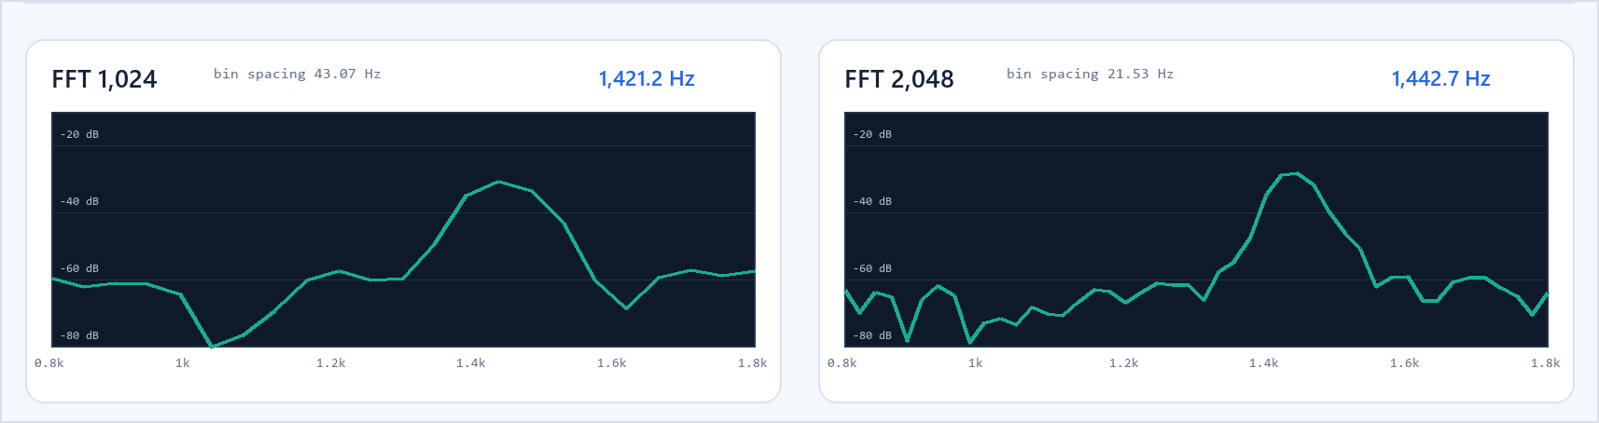
Task: Click the 1.6k axis tick under FFT 2,048
Action: coord(1405,363)
